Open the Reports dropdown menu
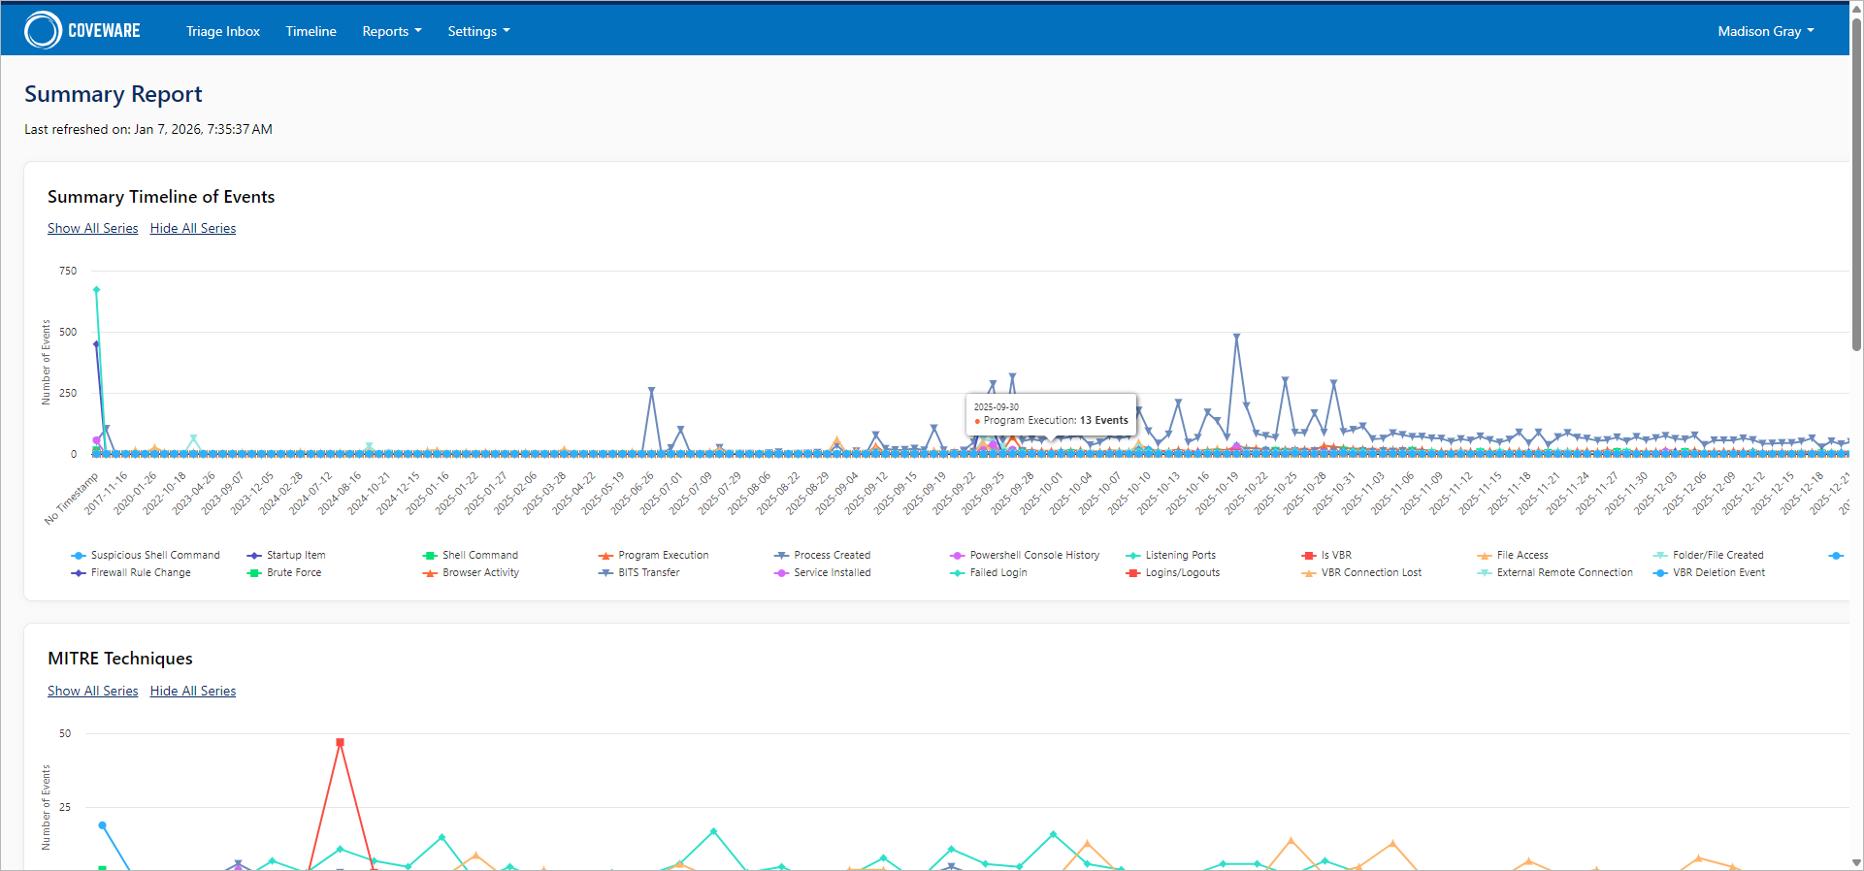The image size is (1864, 871). (391, 31)
